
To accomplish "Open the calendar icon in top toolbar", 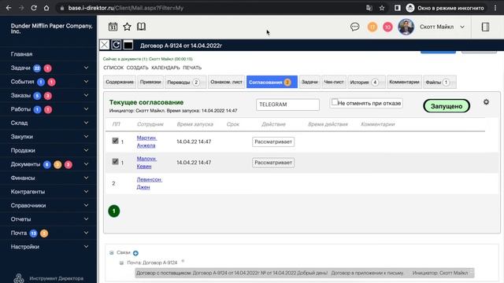I will point(113,27).
